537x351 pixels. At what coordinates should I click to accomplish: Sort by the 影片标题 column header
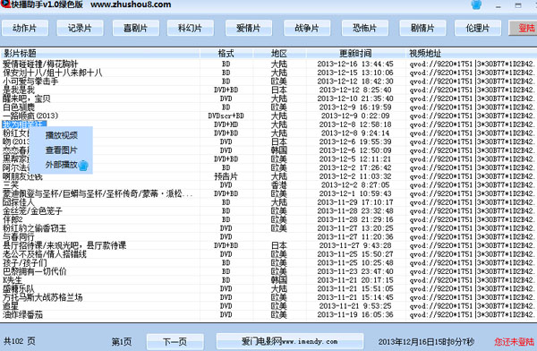point(100,54)
